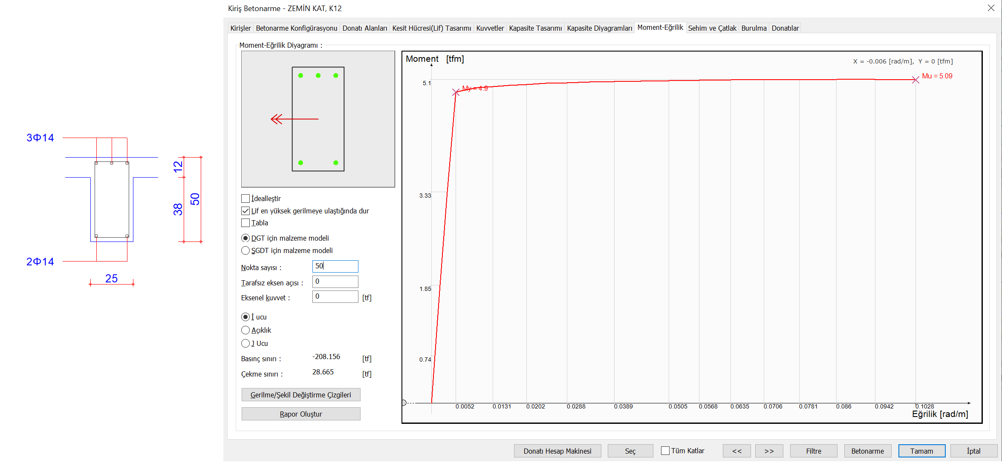Select ŞGDT için malzeme modeli option

tap(245, 250)
